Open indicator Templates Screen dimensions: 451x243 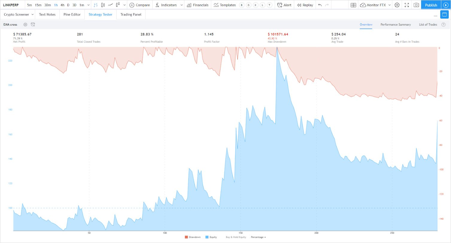click(225, 5)
